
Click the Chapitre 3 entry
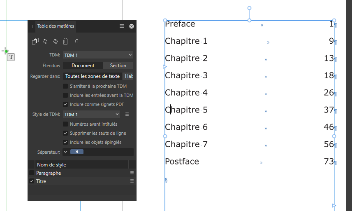coord(186,75)
